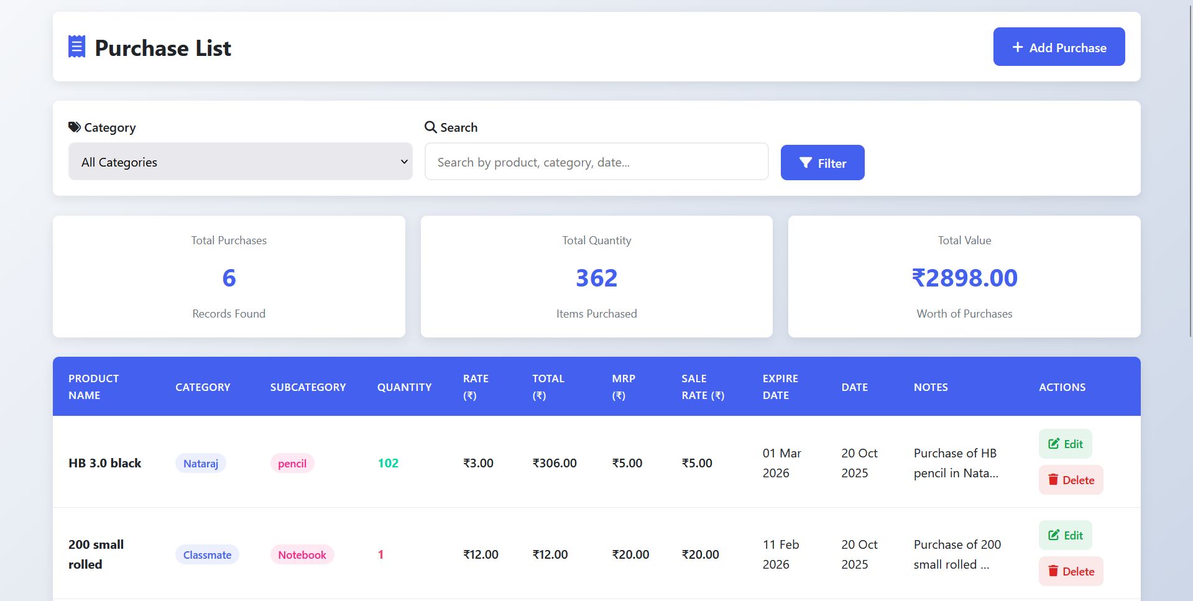Screen dimensions: 1193x601
Task: Click the funnel icon inside the Filter button
Action: click(806, 162)
